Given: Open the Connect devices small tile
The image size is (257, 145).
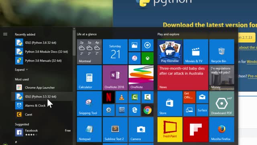Looking at the screenshot, I should point(189,110).
